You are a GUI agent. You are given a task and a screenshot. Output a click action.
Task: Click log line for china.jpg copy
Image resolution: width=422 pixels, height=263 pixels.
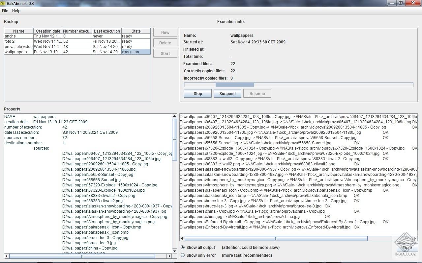point(255,216)
